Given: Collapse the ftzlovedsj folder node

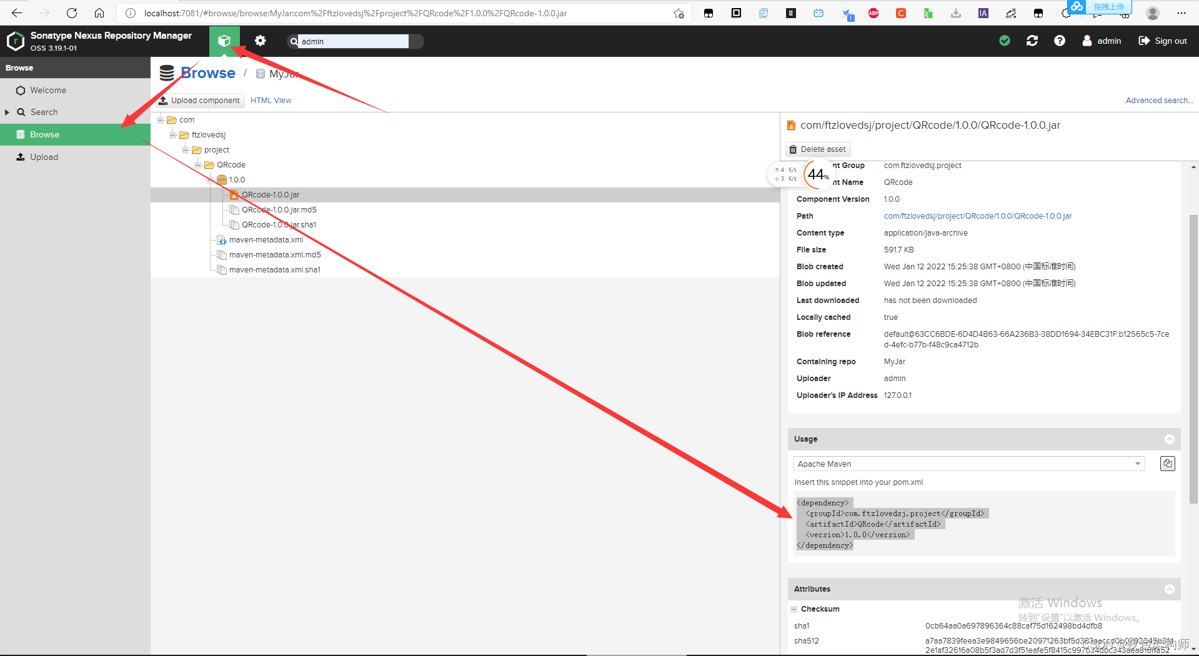Looking at the screenshot, I should [x=173, y=135].
